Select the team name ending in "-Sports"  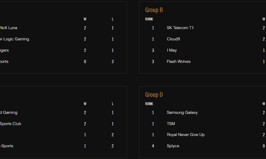[x=7, y=146]
